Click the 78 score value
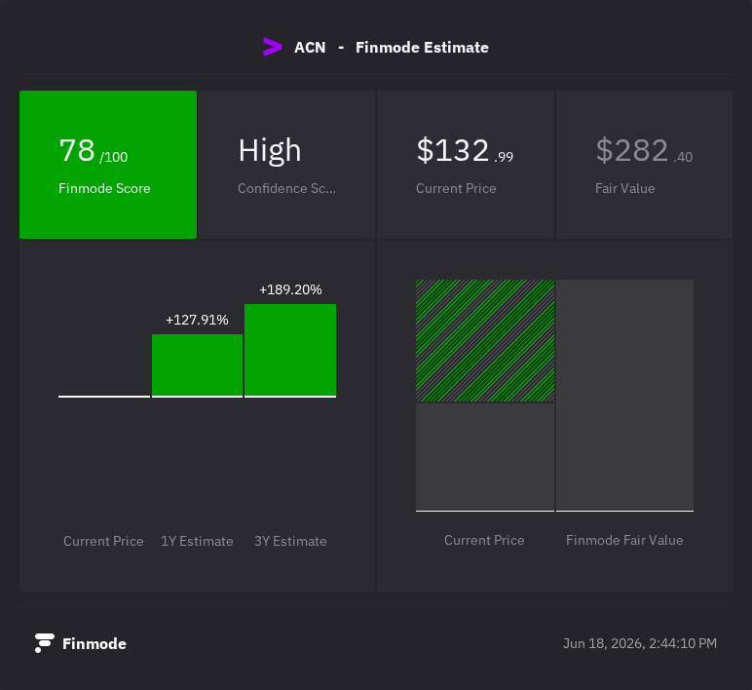 (77, 150)
